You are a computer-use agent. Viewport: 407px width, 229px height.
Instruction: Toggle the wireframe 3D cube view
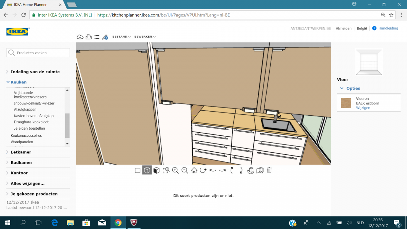pyautogui.click(x=147, y=170)
